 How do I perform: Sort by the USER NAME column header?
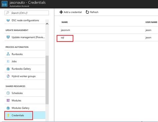(151, 22)
